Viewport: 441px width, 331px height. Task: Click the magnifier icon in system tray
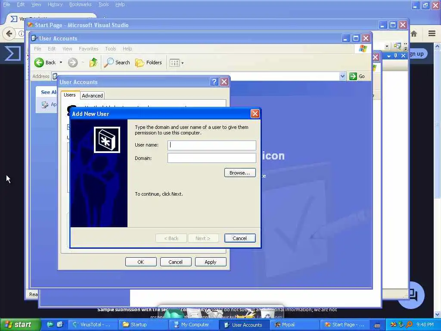pos(409,325)
